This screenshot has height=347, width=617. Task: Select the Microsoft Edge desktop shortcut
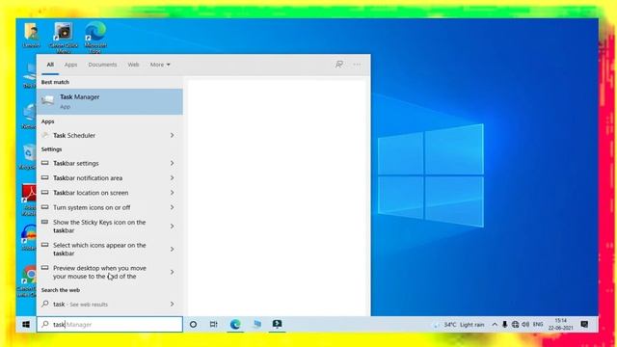click(95, 37)
